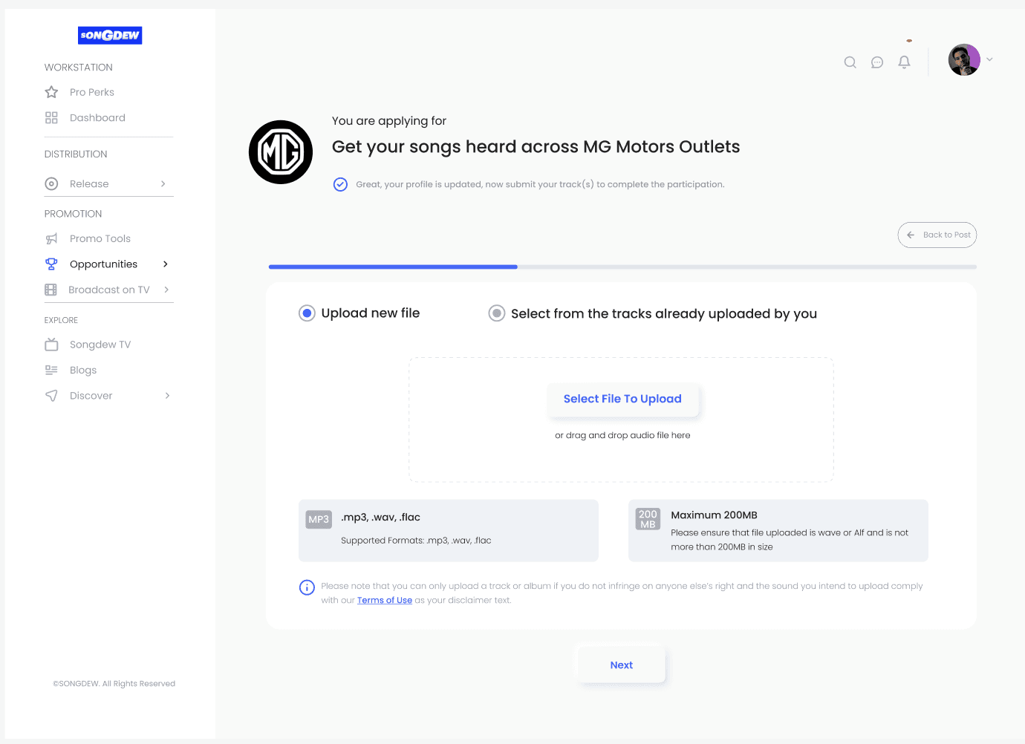Open Blogs from sidebar

[x=83, y=370]
